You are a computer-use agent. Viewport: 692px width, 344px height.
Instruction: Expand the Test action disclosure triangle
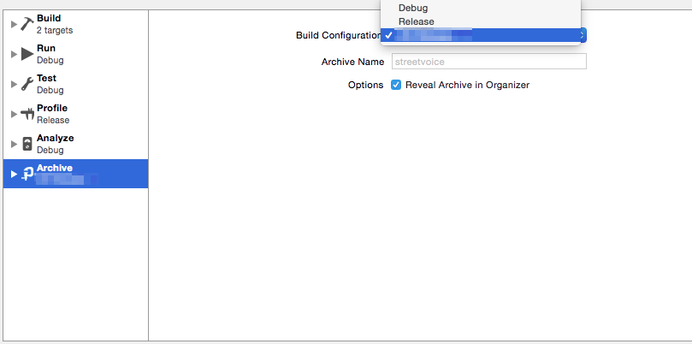pyautogui.click(x=14, y=84)
